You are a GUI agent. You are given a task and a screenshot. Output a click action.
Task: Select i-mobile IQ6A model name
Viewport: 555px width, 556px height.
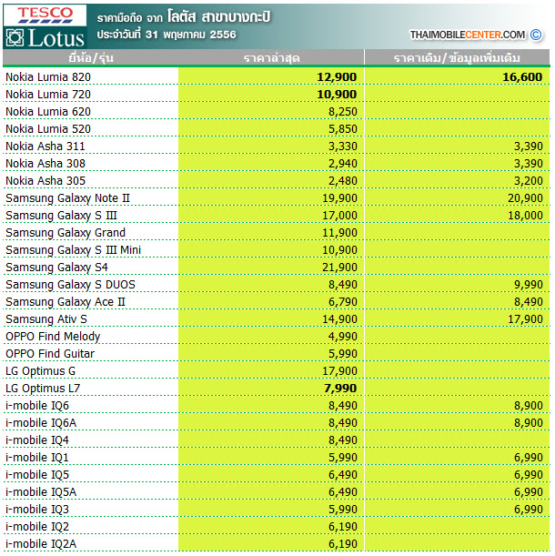point(41,423)
